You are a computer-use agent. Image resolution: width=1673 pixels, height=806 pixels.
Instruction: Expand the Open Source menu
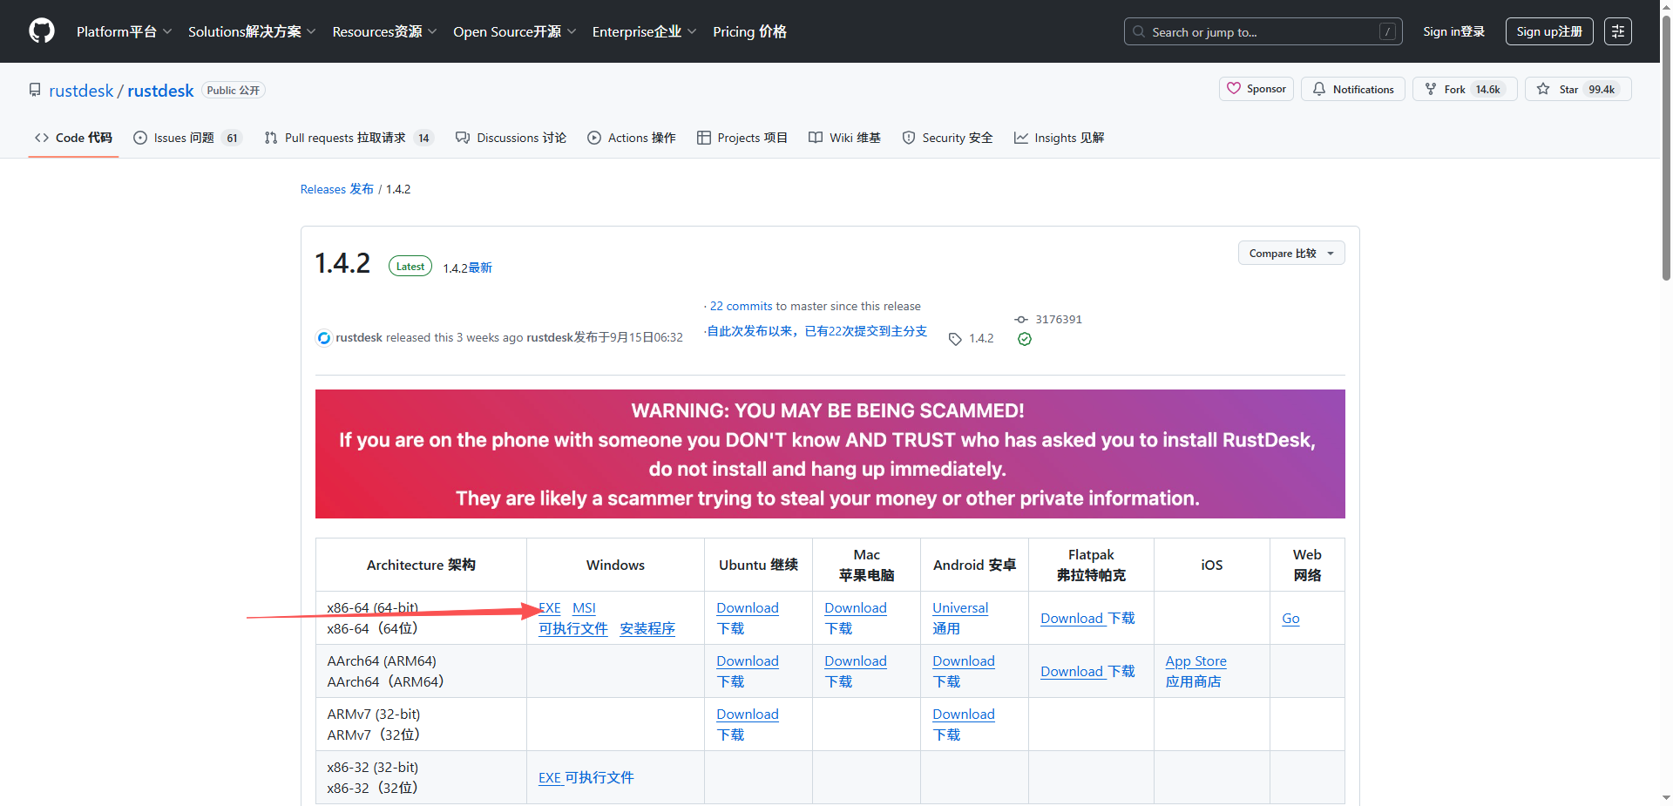(514, 31)
